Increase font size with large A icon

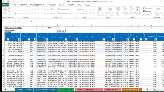35,9
